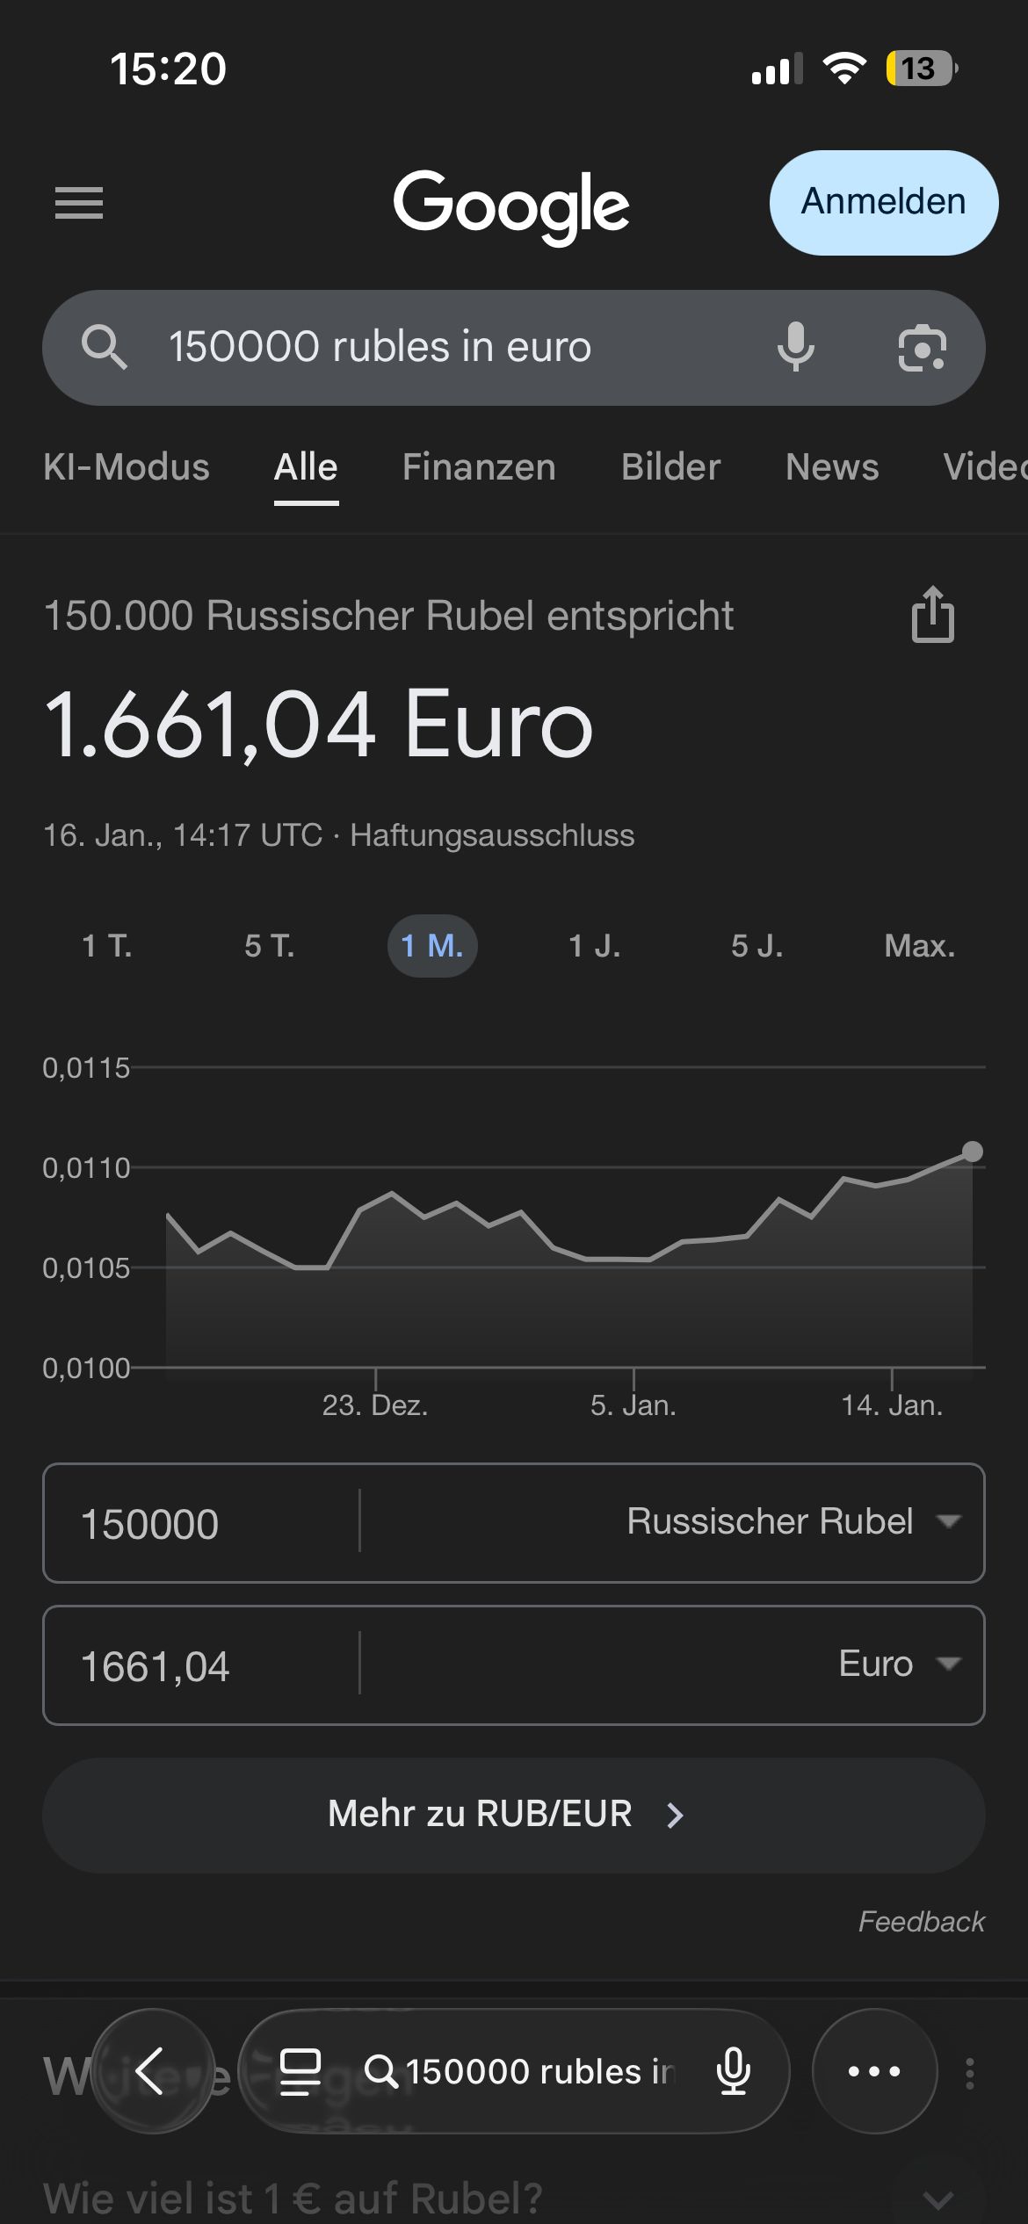This screenshot has width=1028, height=2224.
Task: Select the 1 J. chart range
Action: tap(594, 946)
